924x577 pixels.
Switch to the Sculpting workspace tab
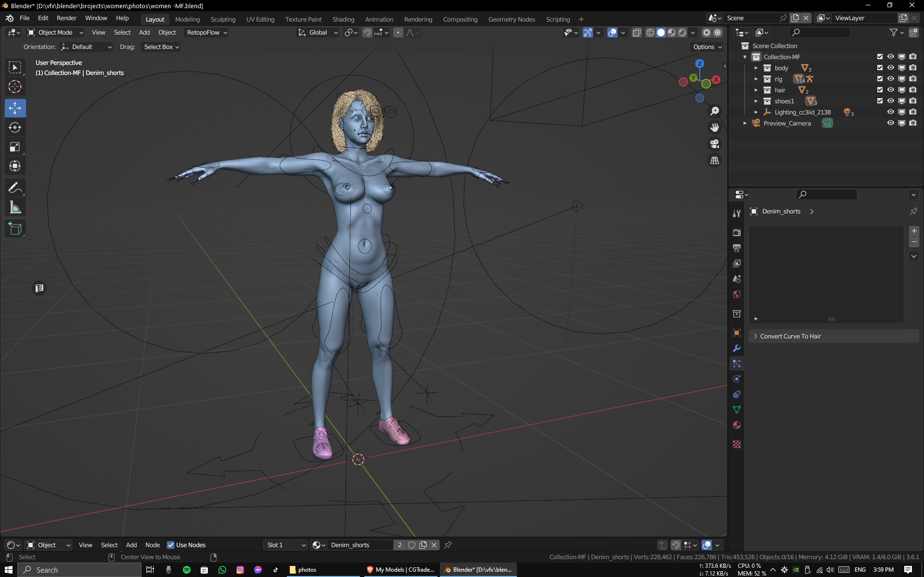[x=223, y=19]
